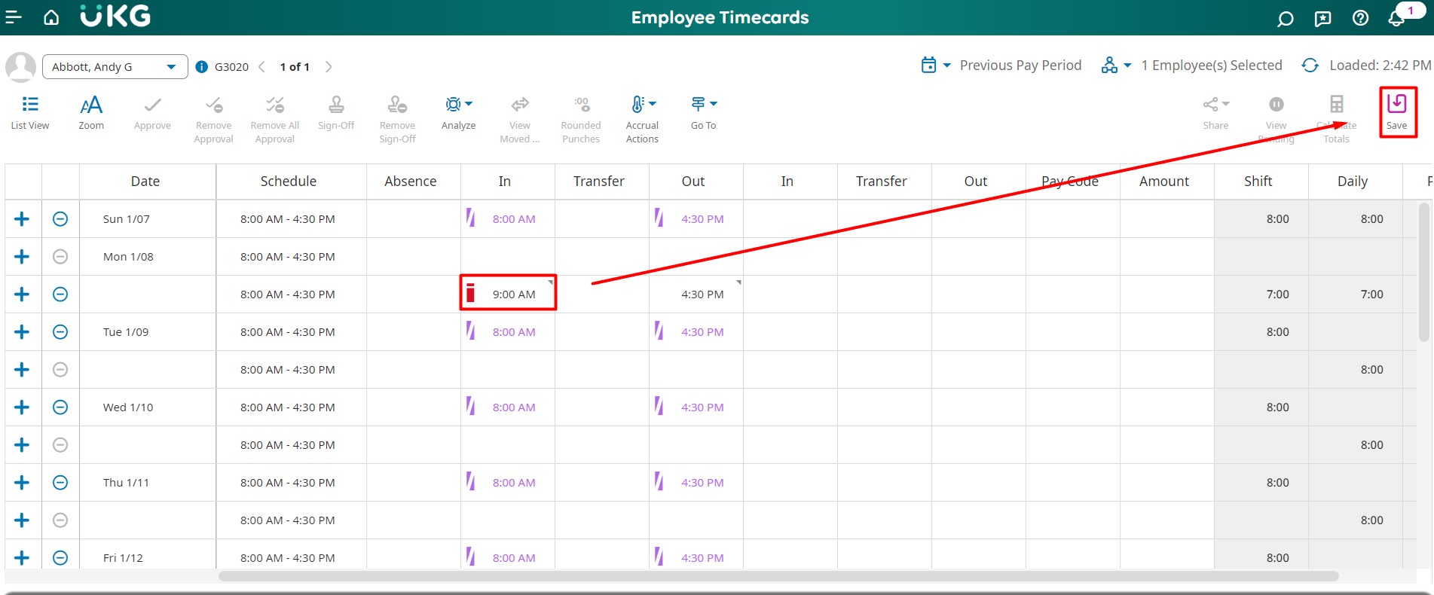Click the search magnifier icon
This screenshot has width=1434, height=595.
coord(1285,19)
